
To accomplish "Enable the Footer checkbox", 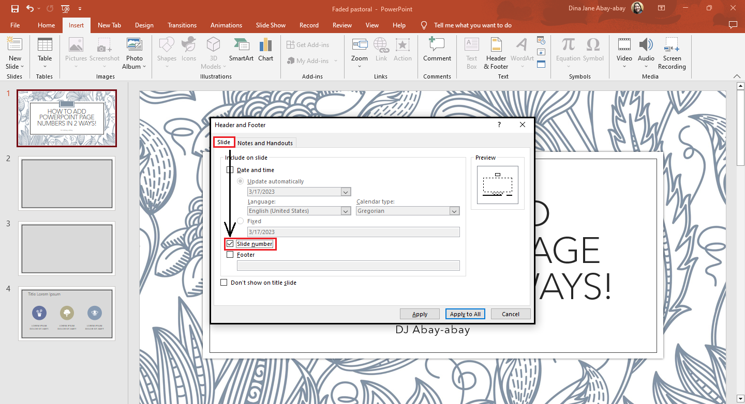I will click(230, 254).
